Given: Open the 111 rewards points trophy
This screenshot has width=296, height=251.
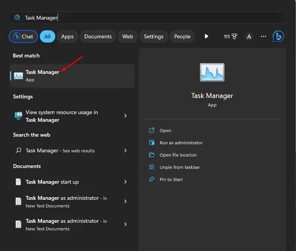Looking at the screenshot, I should coord(230,36).
